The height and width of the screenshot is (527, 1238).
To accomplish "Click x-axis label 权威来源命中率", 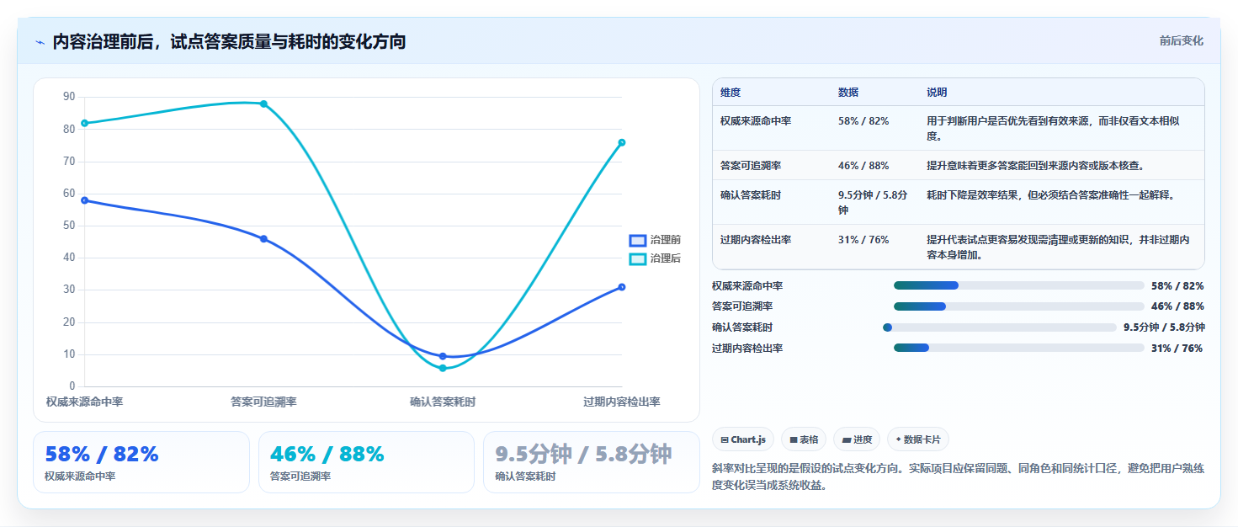I will [84, 402].
